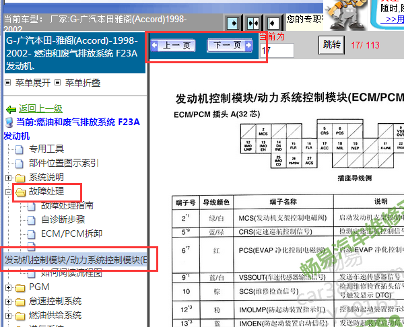Click the ECM/PCM拆卸 document icon
The height and width of the screenshot is (327, 404).
[x=32, y=234]
